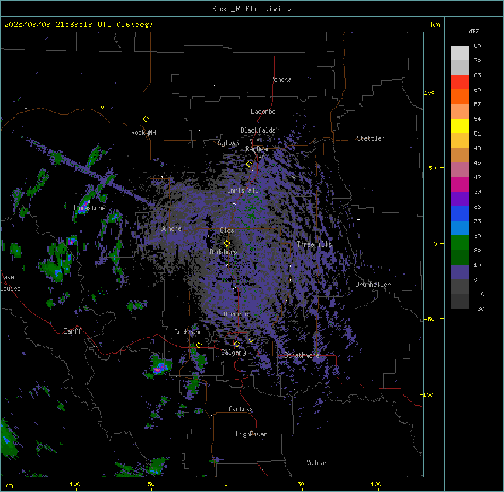
Task: Click the red 60-65 dBZ legend color
Action: (460, 82)
